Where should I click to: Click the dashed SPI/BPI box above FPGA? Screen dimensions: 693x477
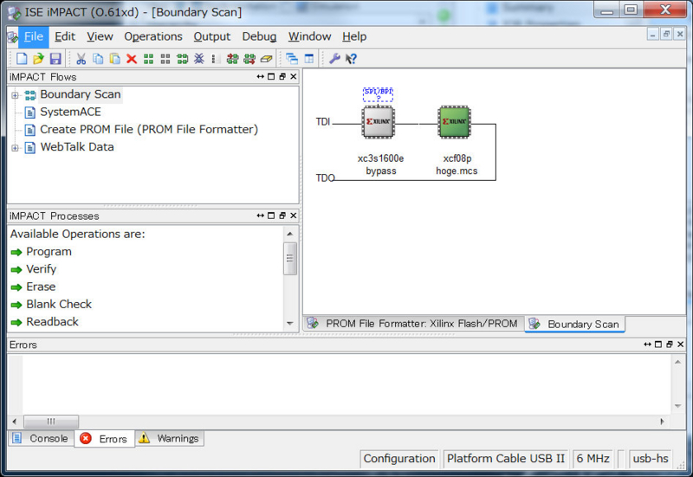click(378, 94)
